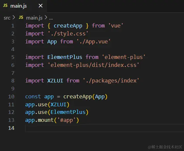Click the './App.vue' string

(x=93, y=42)
